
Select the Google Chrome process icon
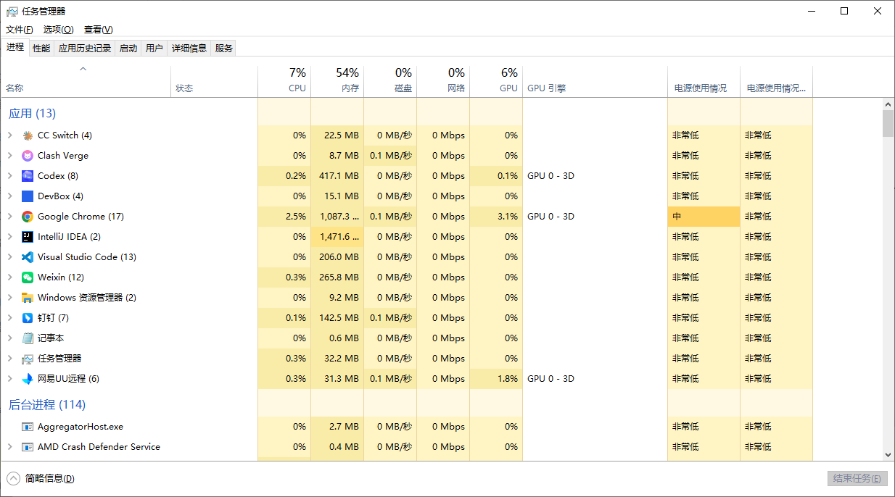(x=28, y=217)
